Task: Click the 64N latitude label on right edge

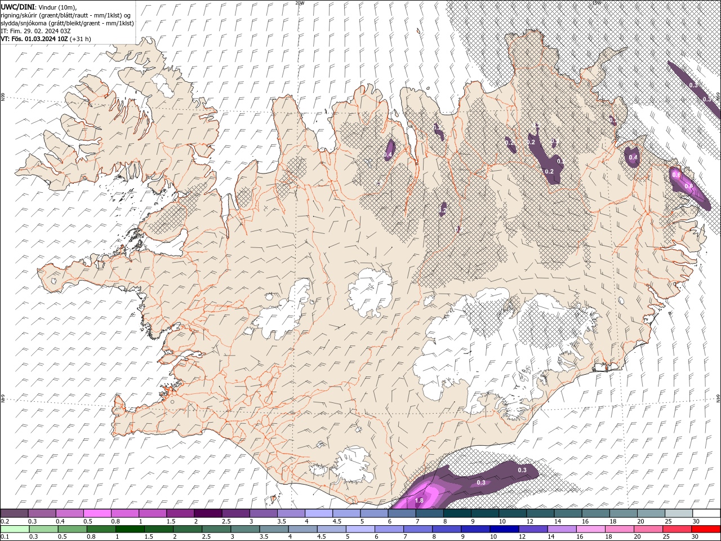Action: [x=718, y=398]
